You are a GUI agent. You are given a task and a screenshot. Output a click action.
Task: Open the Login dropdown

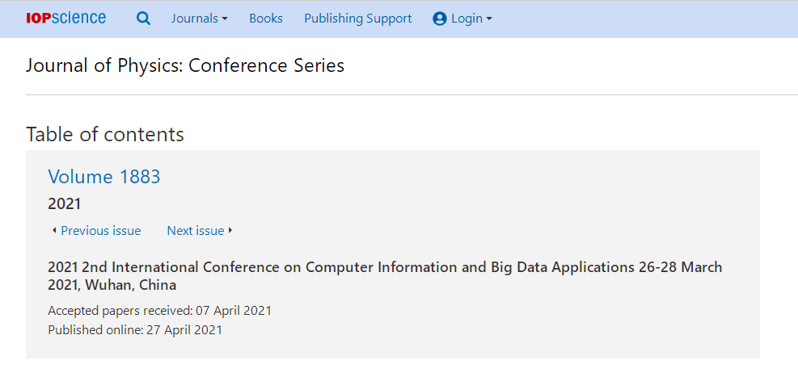click(462, 19)
